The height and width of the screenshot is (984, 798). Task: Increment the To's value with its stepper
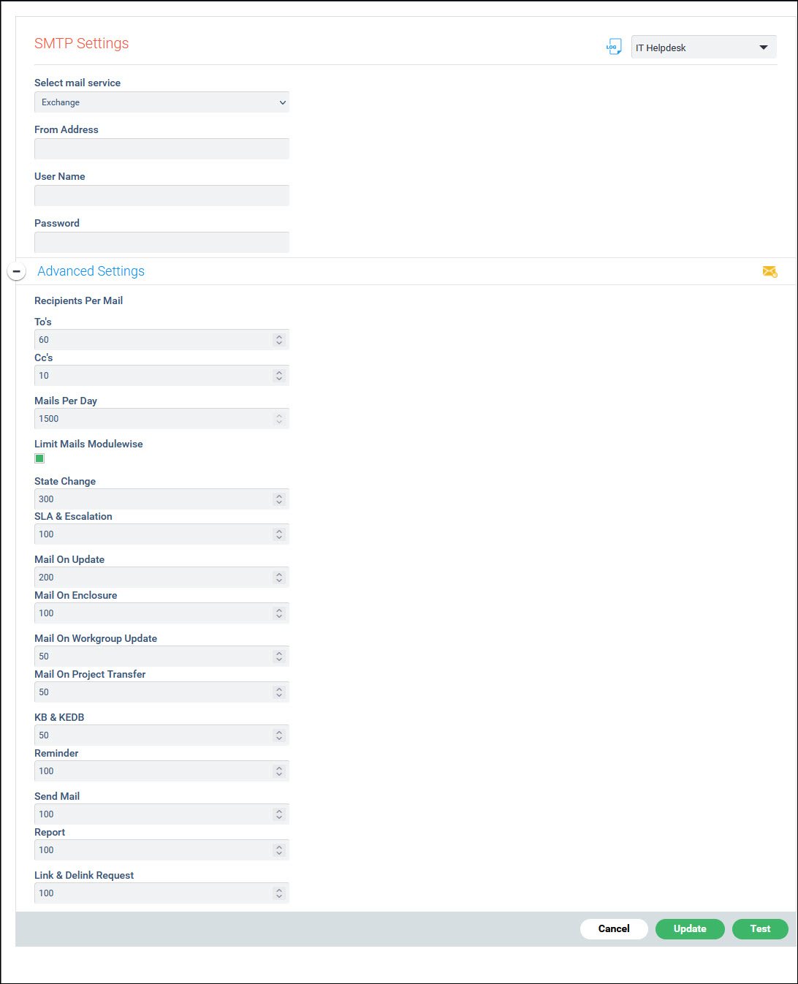pos(279,336)
